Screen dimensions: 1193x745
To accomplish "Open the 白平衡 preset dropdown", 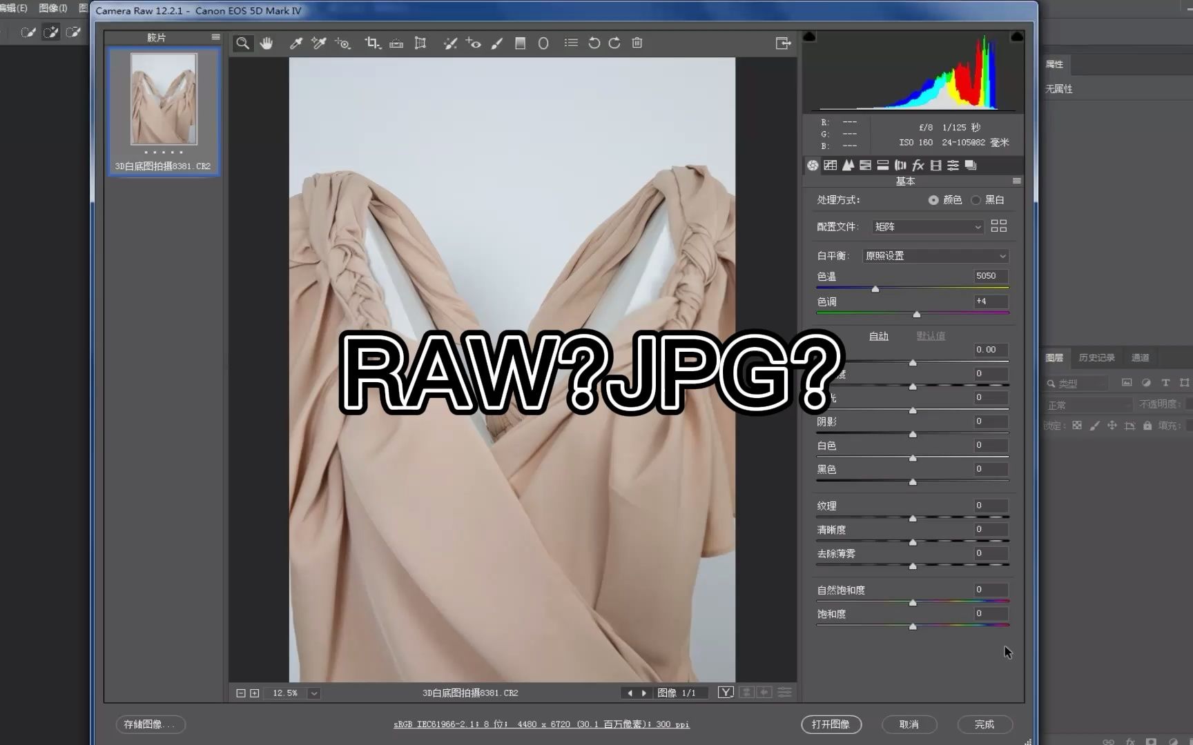I will pos(935,255).
